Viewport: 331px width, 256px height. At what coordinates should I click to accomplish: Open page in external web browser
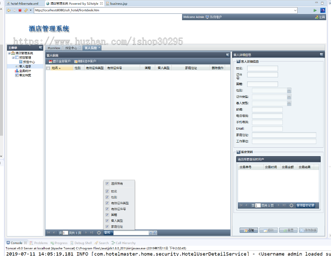click(x=323, y=10)
